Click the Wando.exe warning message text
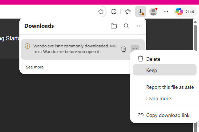This screenshot has width=199, height=132. tap(75, 49)
